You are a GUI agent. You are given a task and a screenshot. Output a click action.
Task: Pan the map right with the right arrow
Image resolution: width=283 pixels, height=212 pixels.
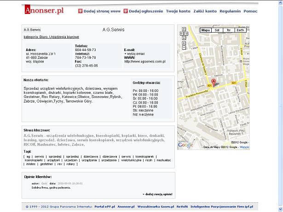pos(186,34)
